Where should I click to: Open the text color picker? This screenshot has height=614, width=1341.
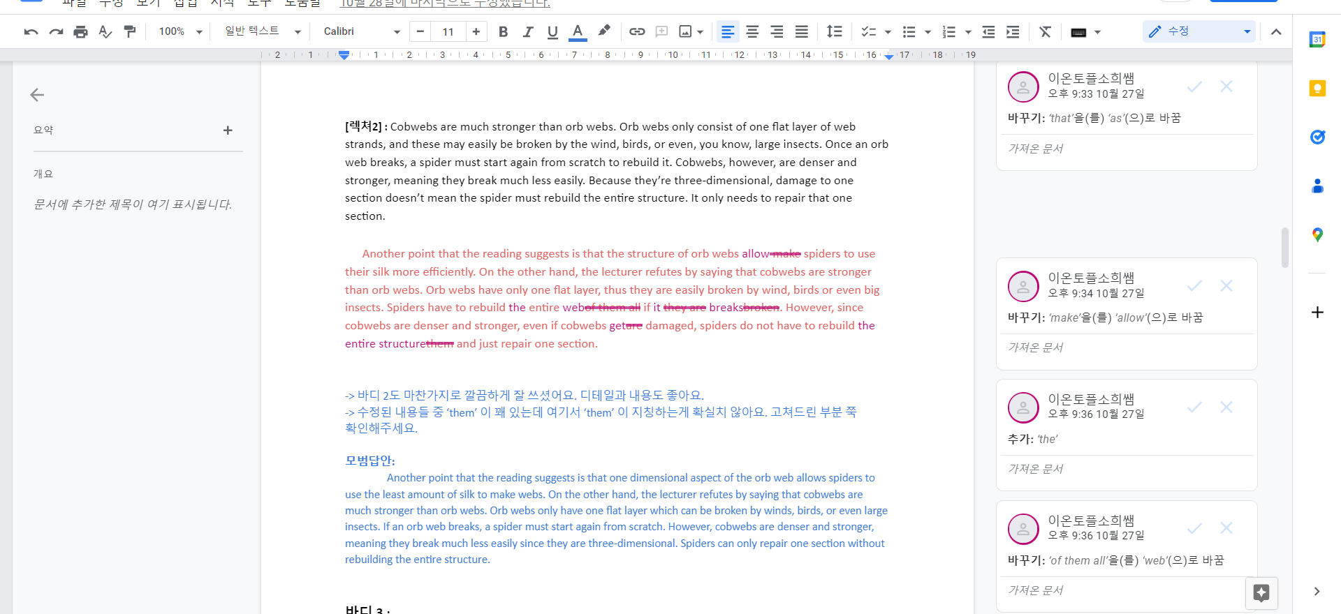578,31
